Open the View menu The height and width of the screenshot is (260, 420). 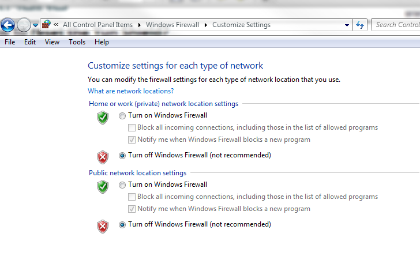tap(52, 42)
